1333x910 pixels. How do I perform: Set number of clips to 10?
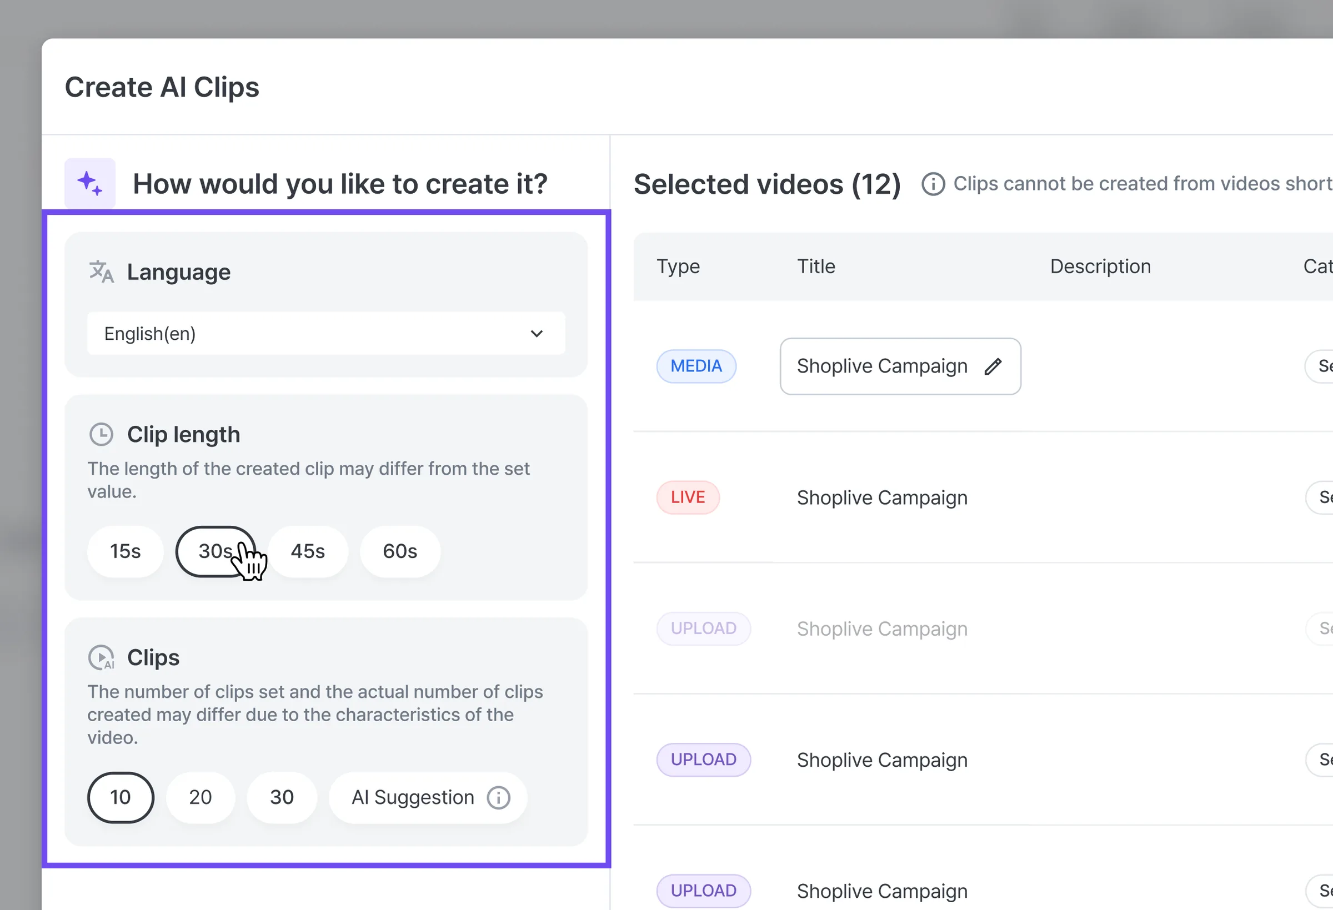pyautogui.click(x=121, y=798)
